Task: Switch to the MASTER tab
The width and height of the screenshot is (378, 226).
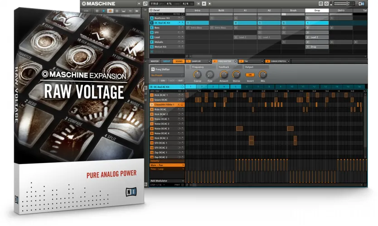Action: pyautogui.click(x=155, y=61)
